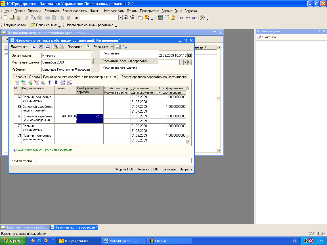
Task: Click the 40 000,00 sum cell
Action: point(65,119)
